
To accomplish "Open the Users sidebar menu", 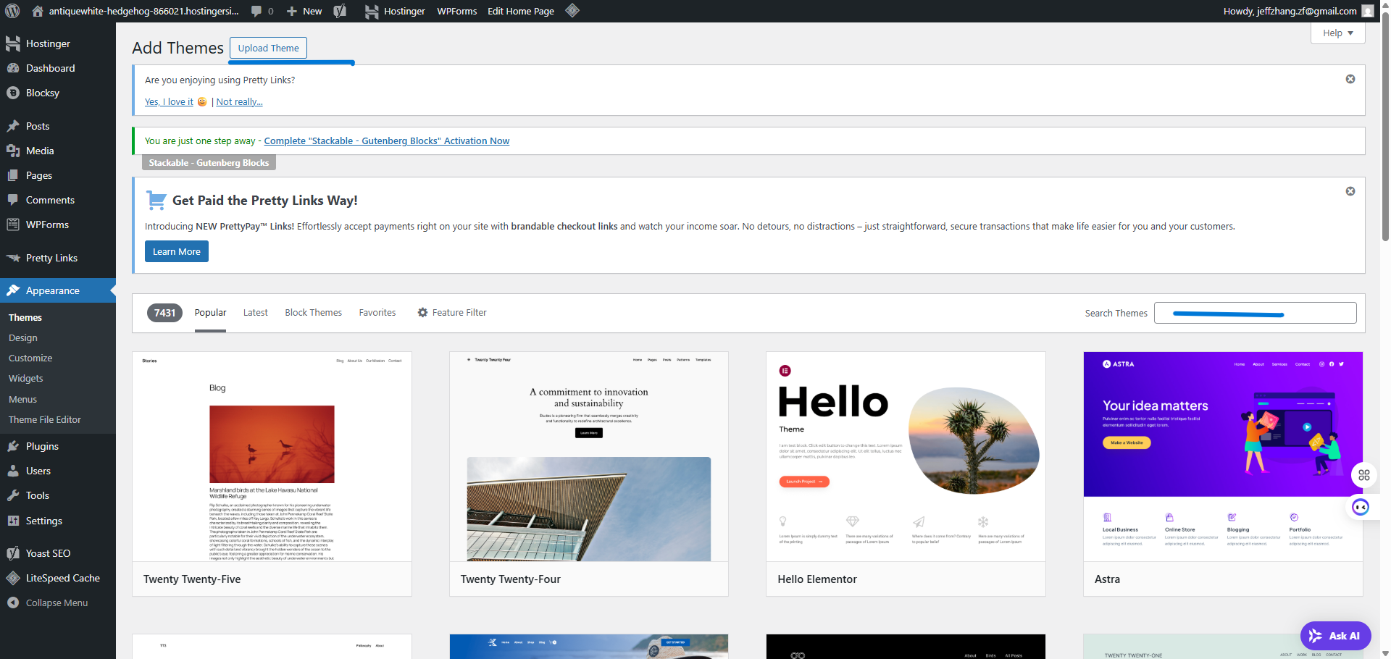I will (x=58, y=471).
